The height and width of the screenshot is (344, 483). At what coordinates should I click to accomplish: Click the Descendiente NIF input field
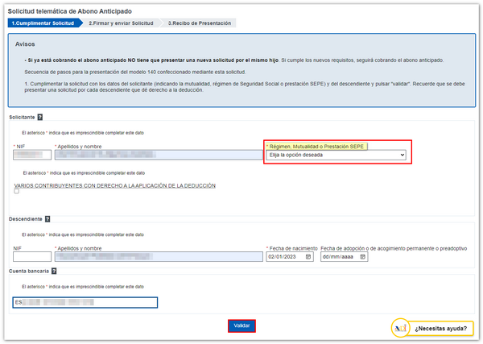pos(32,257)
